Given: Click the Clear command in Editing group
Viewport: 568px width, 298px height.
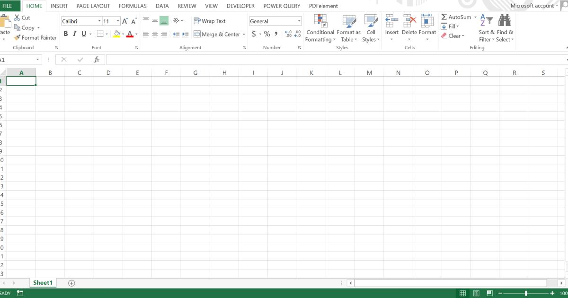Looking at the screenshot, I should (x=453, y=35).
